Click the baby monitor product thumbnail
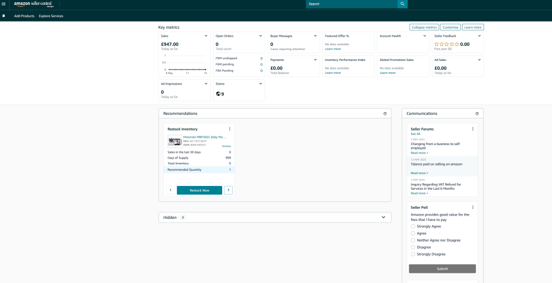The image size is (552, 283). pos(175,141)
